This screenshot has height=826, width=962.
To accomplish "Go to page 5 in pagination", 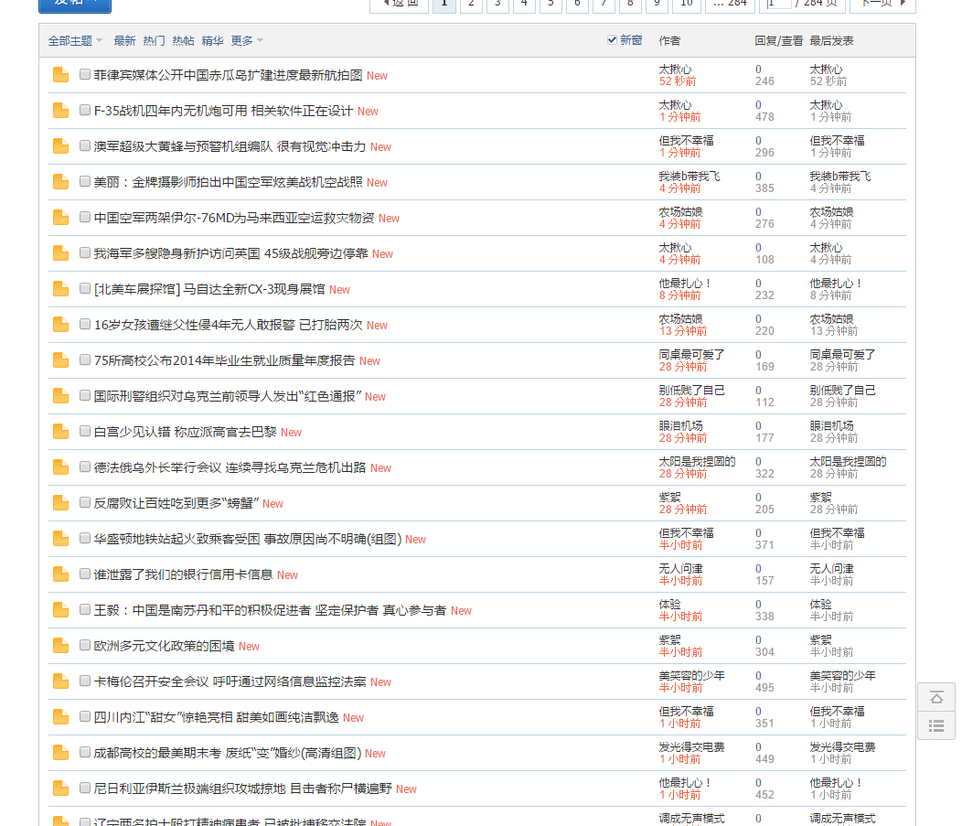I will tap(550, 3).
